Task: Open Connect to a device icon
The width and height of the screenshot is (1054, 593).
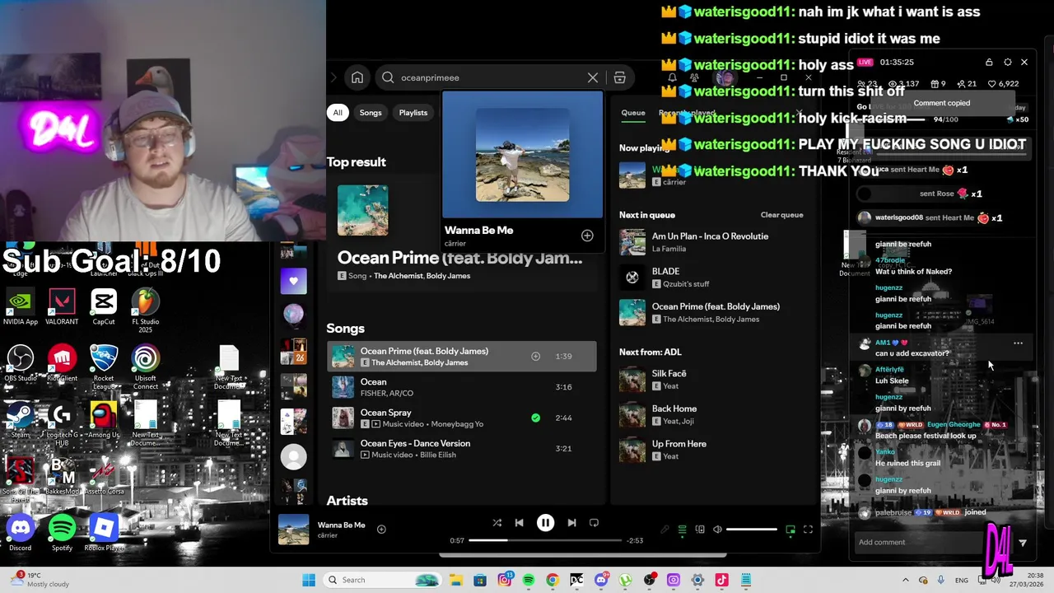Action: tap(700, 530)
